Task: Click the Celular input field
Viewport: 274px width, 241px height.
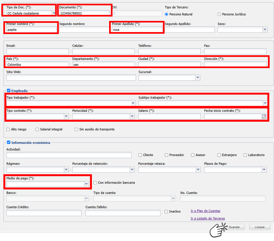Action: [x=103, y=52]
